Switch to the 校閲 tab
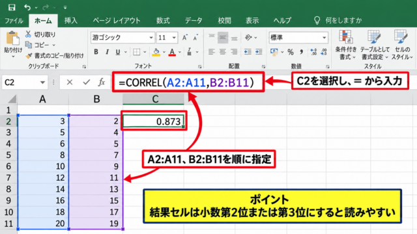This screenshot has width=417, height=234. click(x=224, y=20)
